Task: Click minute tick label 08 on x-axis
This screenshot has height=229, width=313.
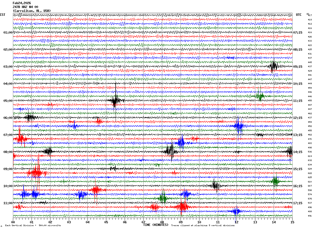Action: [x=162, y=222]
